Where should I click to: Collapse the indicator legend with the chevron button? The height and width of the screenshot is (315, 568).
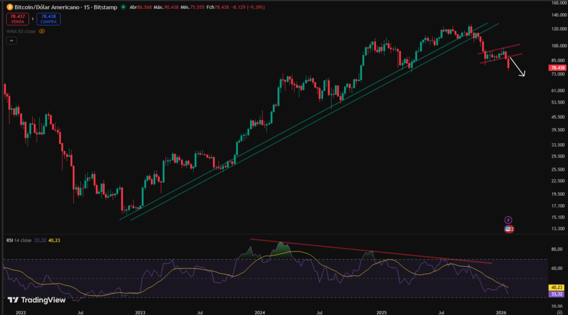(12, 40)
